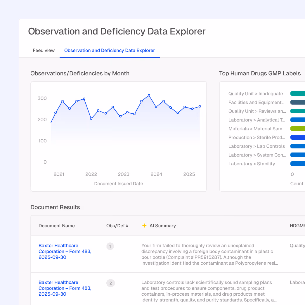The image size is (305, 305).
Task: Sort by the Document Name column header
Action: point(57,226)
